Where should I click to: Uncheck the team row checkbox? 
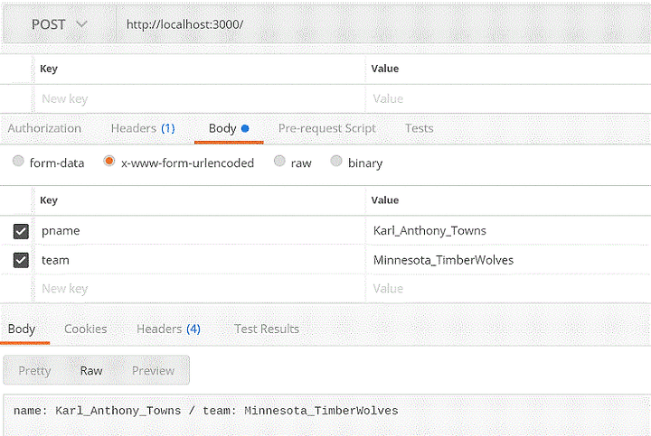pyautogui.click(x=21, y=260)
